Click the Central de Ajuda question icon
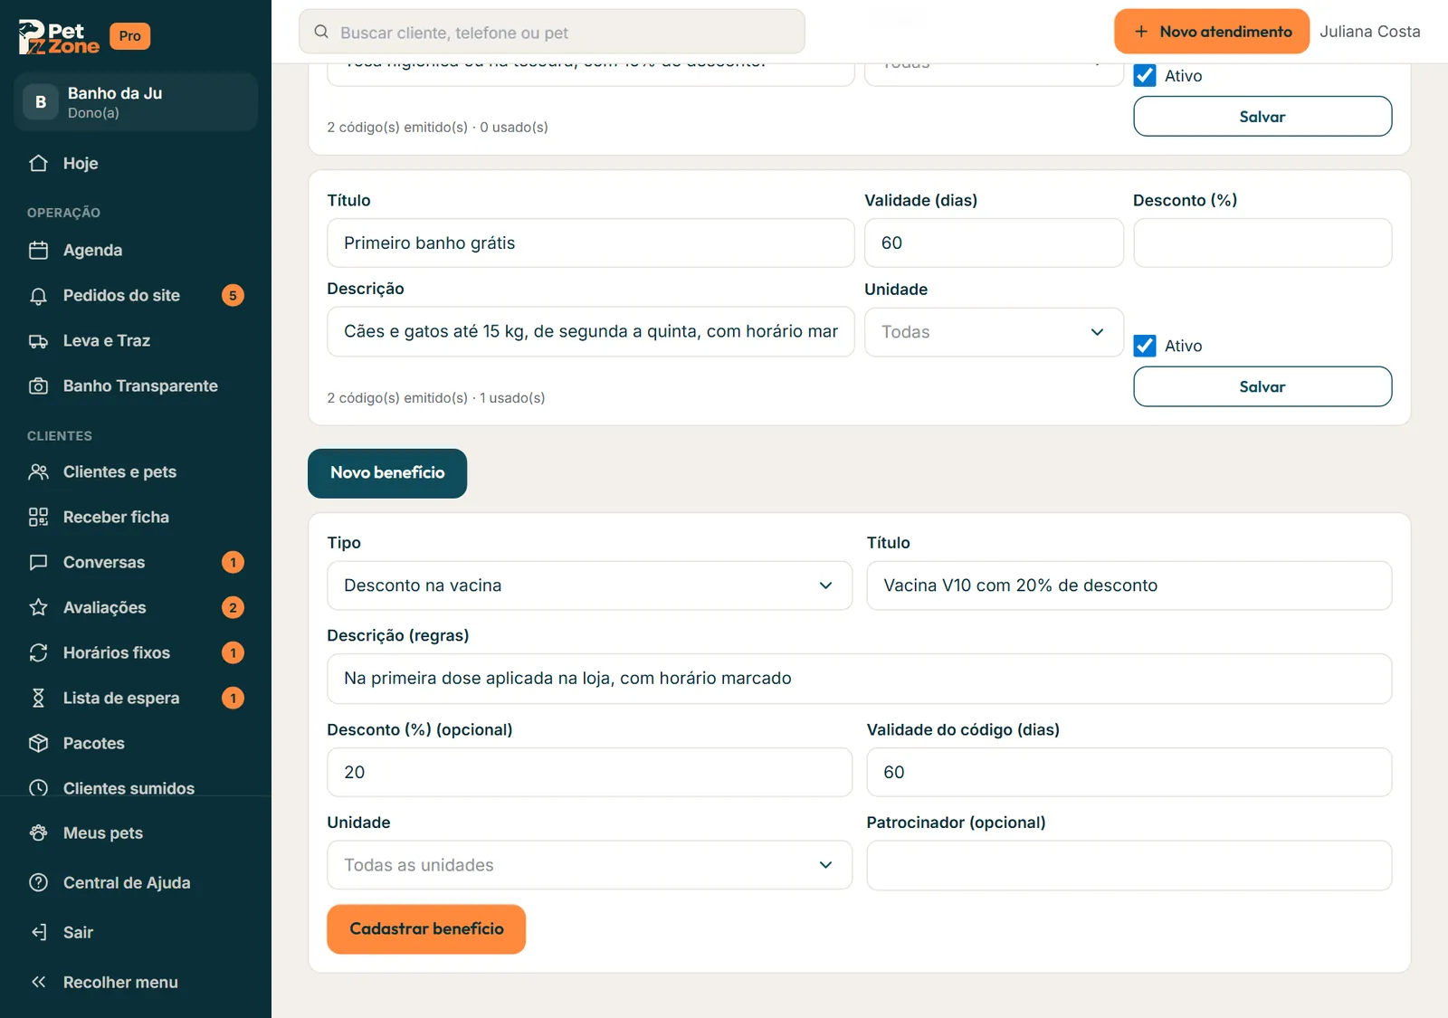 [38, 882]
